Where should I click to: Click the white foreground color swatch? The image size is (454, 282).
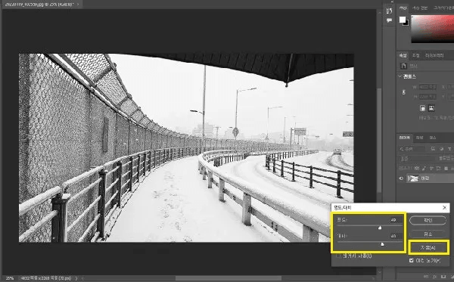tap(403, 20)
